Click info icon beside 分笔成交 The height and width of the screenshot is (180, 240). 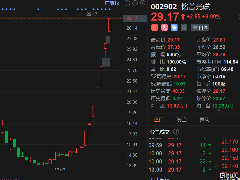[x=176, y=132]
